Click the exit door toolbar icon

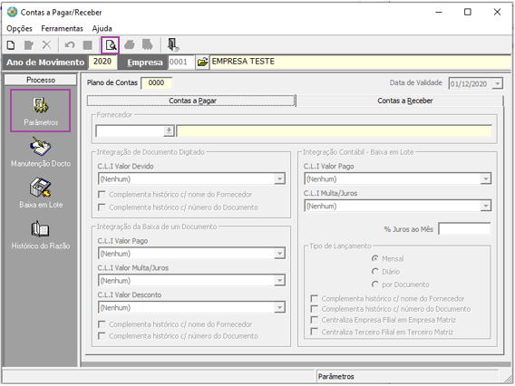point(173,45)
